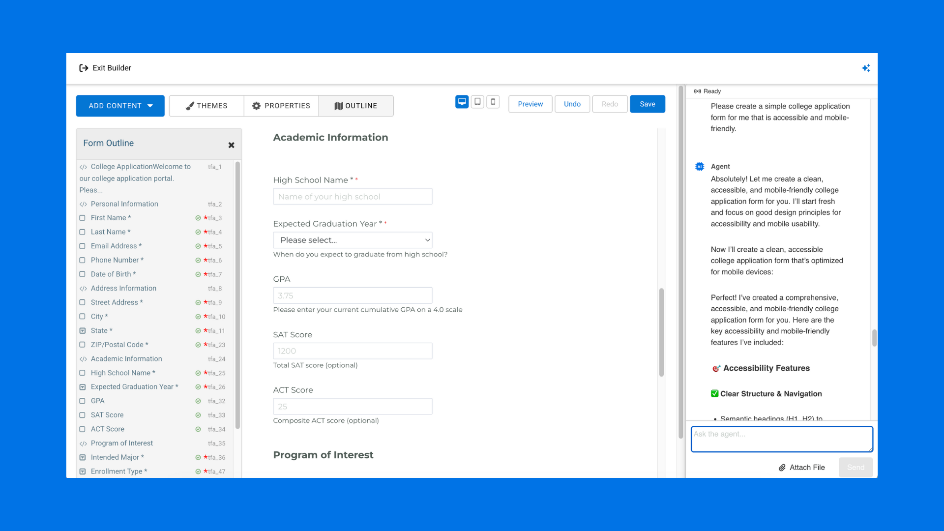Click the First Name field checkbox icon
The width and height of the screenshot is (944, 531).
point(83,218)
